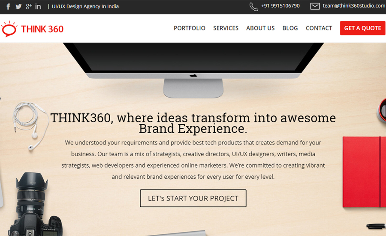386x236 pixels.
Task: Click the phone handset icon
Action: [x=254, y=6]
